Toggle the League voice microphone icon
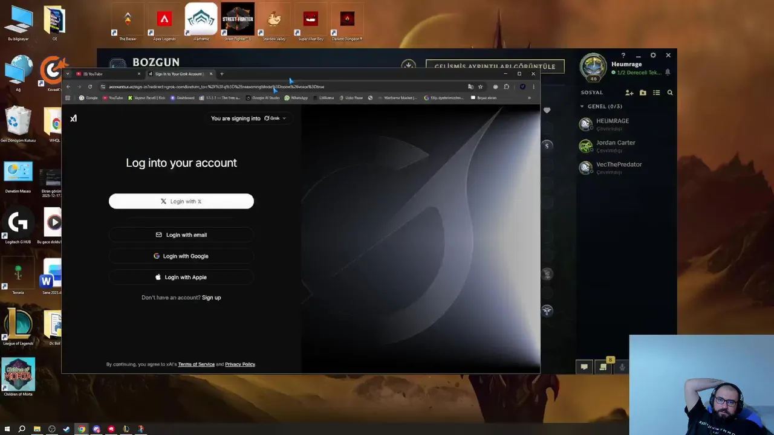This screenshot has width=774, height=435. click(x=622, y=367)
